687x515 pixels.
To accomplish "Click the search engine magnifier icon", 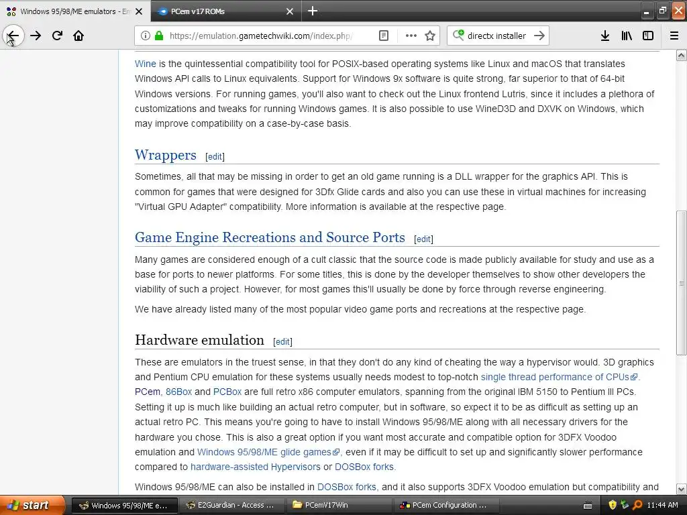I will click(458, 35).
